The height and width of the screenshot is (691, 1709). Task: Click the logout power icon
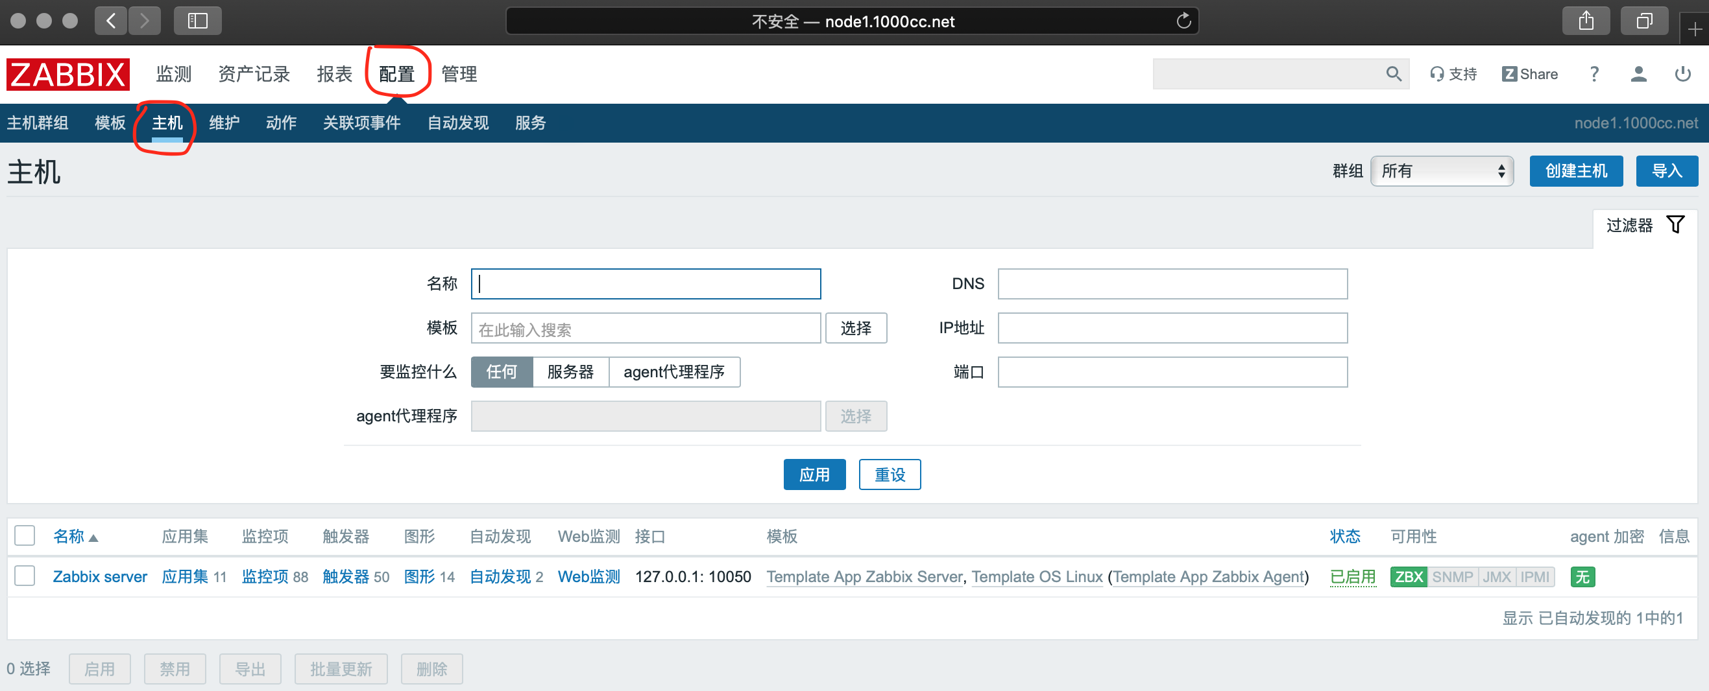pyautogui.click(x=1682, y=74)
